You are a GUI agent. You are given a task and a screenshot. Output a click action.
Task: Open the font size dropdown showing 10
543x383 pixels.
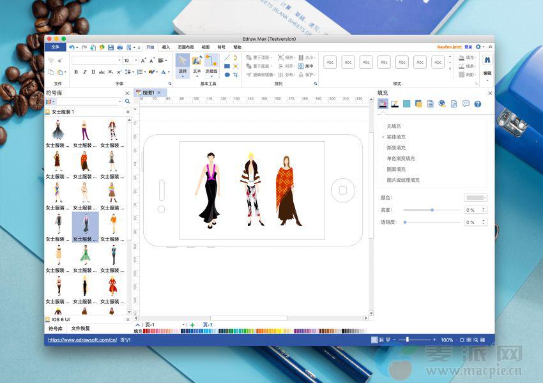click(x=135, y=60)
